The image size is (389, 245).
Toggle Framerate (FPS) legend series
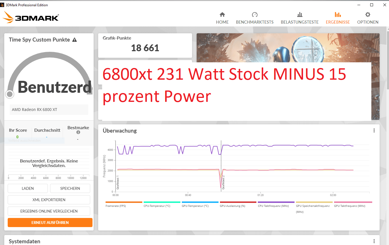pos(124,204)
